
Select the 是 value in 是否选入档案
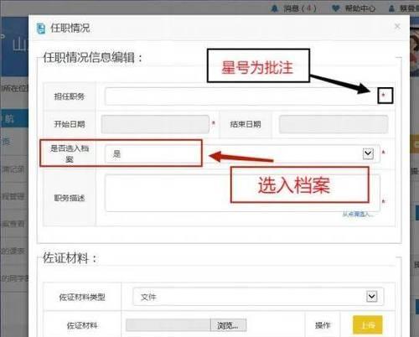116,153
